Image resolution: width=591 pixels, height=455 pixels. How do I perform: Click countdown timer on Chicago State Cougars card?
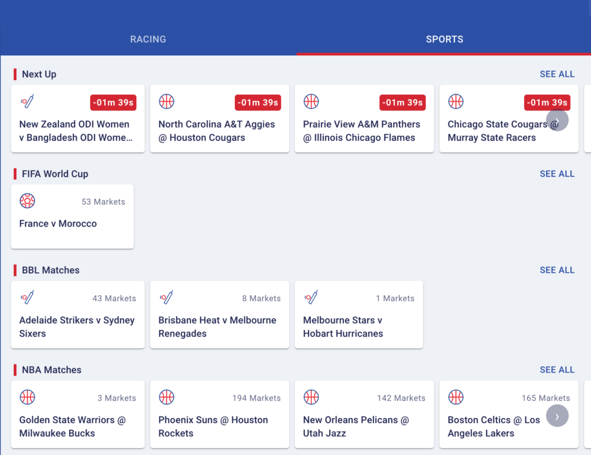[x=547, y=103]
